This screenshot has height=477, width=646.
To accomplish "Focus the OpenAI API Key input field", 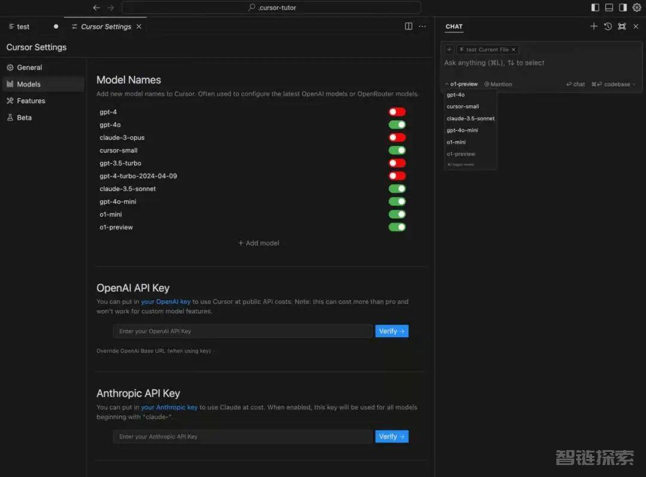I will pos(243,331).
